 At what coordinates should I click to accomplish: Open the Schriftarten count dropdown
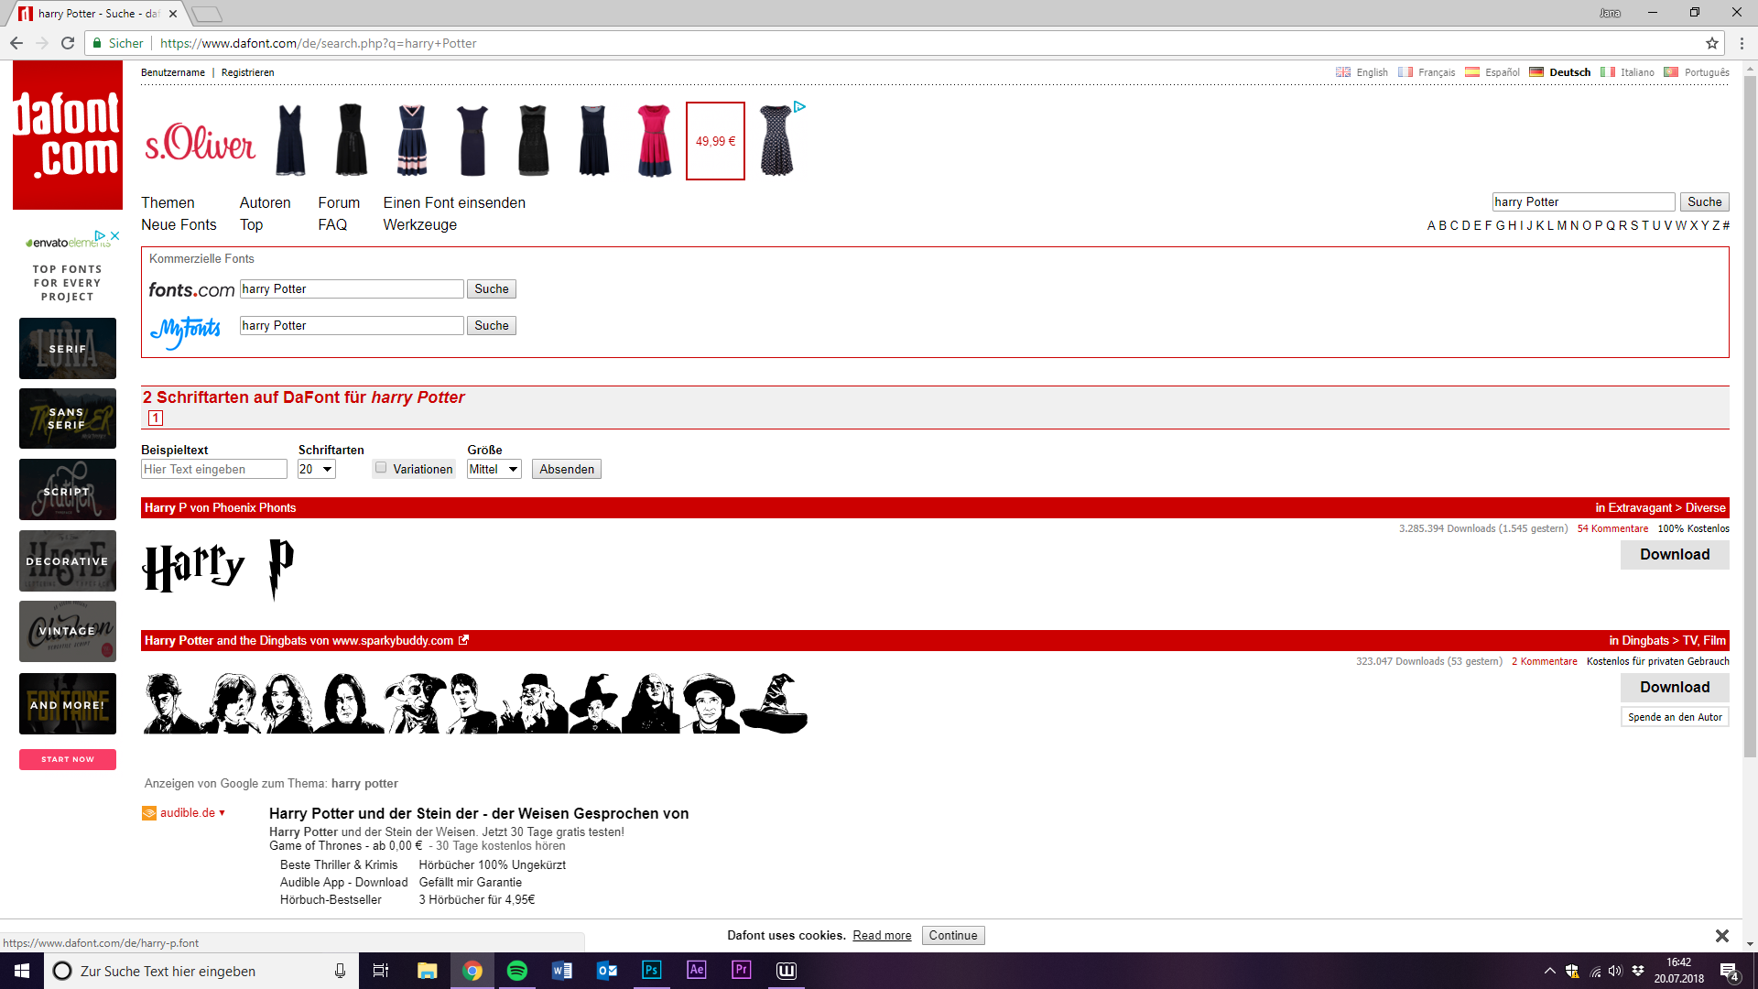coord(317,469)
